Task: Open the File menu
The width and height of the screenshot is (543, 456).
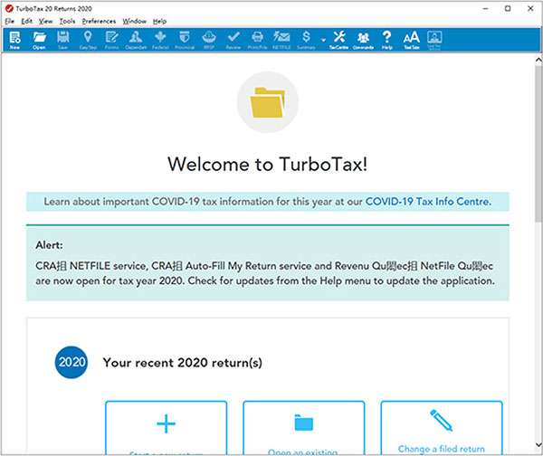Action: point(9,22)
